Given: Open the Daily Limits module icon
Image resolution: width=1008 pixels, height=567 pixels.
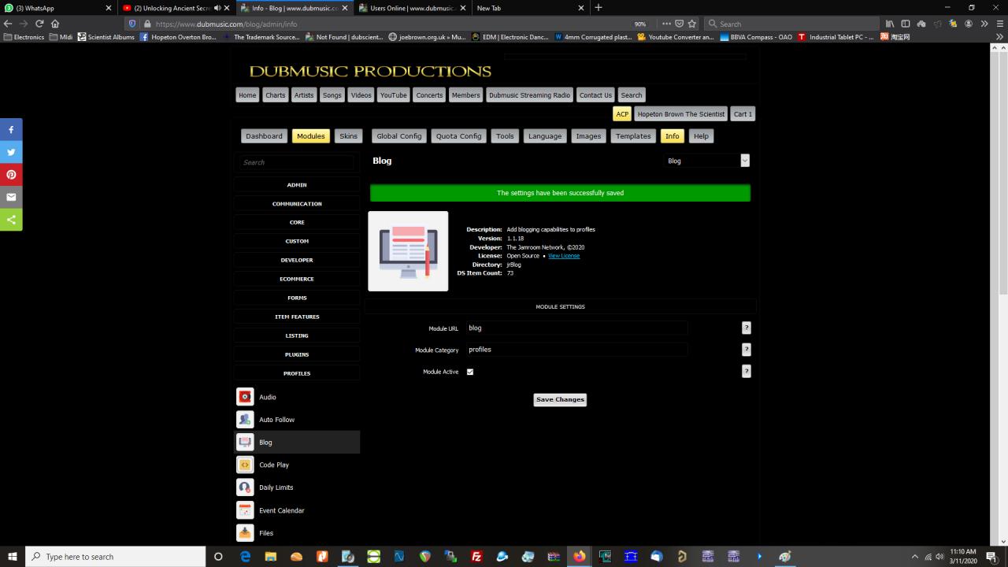Looking at the screenshot, I should coord(245,487).
